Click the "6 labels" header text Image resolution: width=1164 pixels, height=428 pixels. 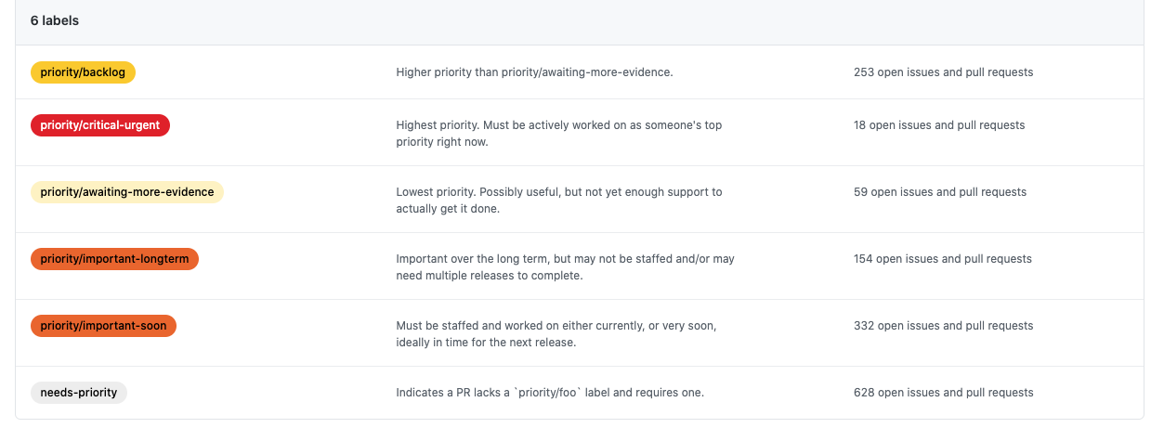pos(55,20)
